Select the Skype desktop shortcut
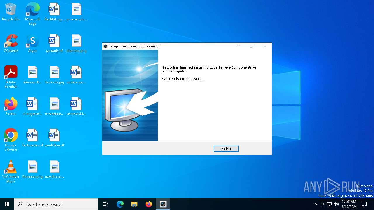 [32, 44]
